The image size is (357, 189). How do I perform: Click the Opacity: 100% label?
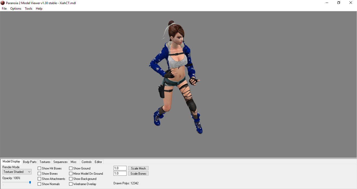pyautogui.click(x=11, y=178)
